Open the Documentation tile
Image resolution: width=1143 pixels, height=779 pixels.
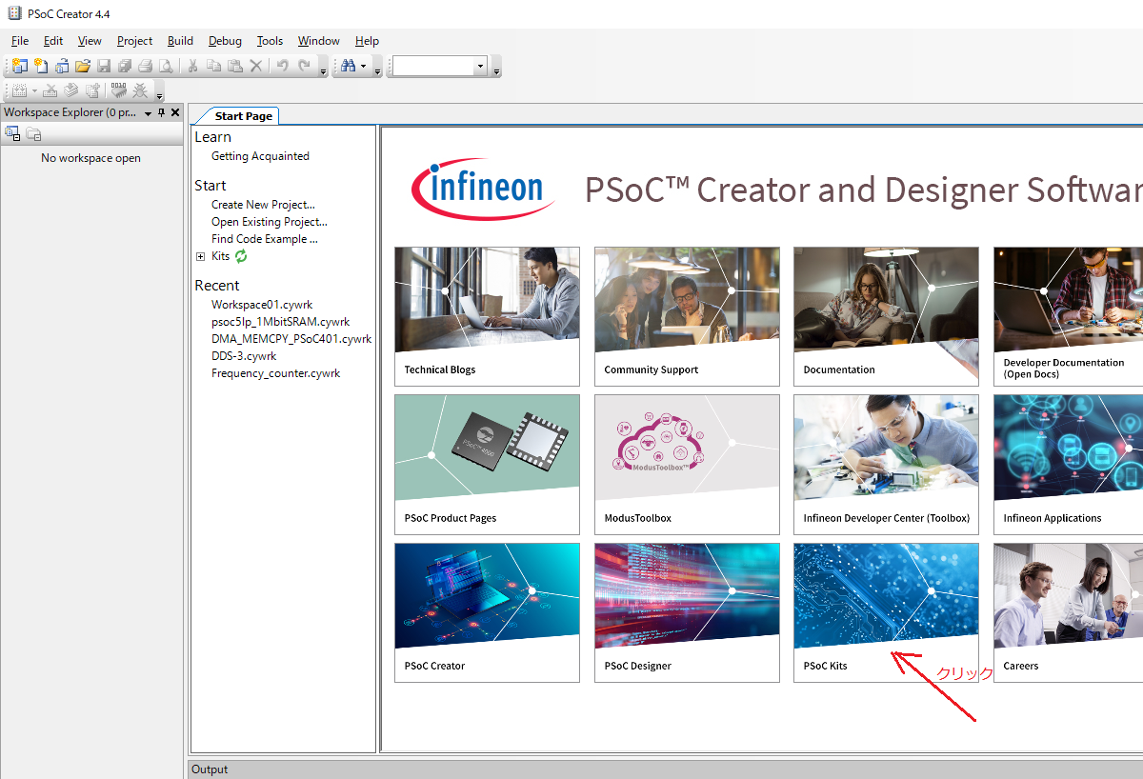(886, 316)
